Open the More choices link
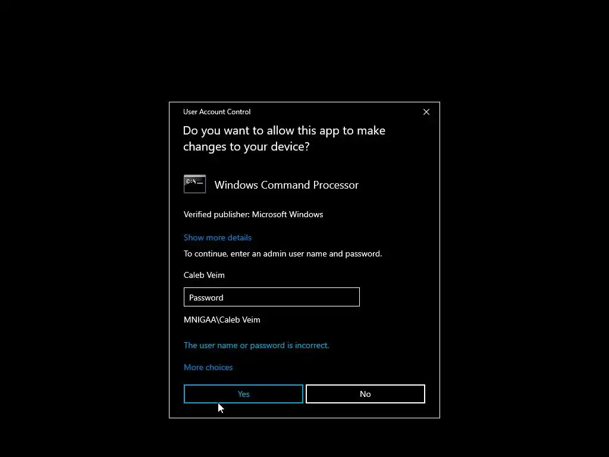The height and width of the screenshot is (457, 609). [x=208, y=367]
